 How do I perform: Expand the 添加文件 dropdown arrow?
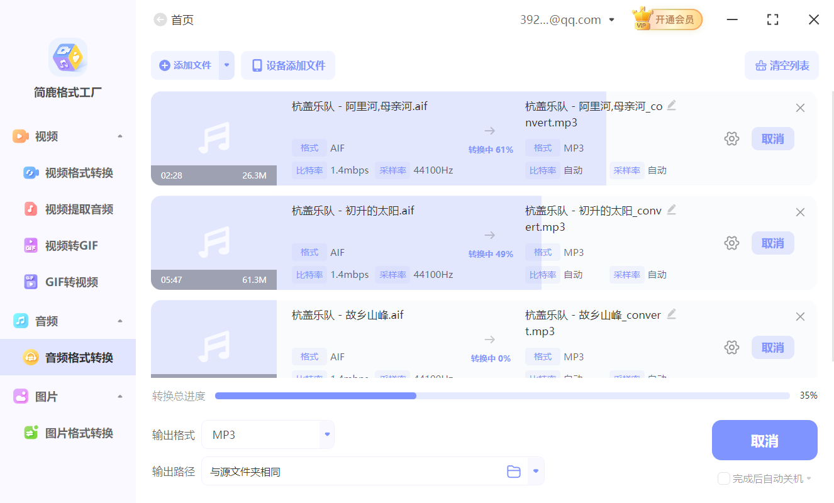(226, 65)
